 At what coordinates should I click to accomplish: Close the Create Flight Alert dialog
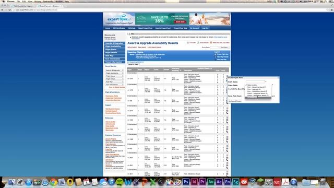[x=278, y=78]
